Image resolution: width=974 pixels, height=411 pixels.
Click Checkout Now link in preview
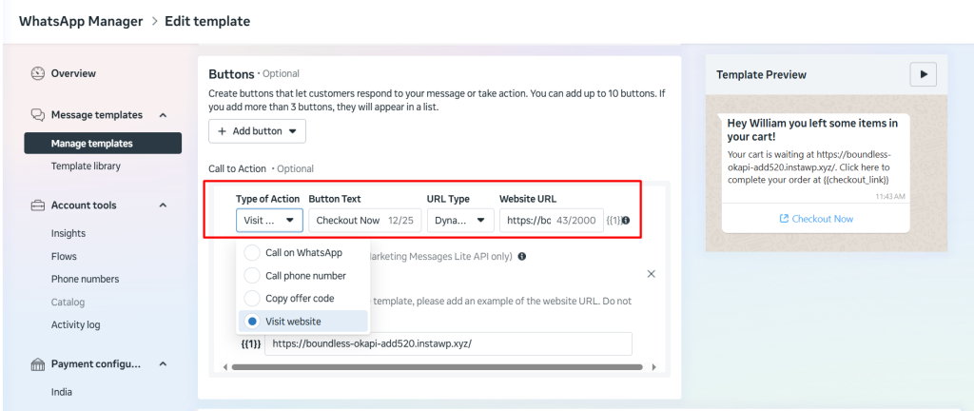(x=815, y=219)
